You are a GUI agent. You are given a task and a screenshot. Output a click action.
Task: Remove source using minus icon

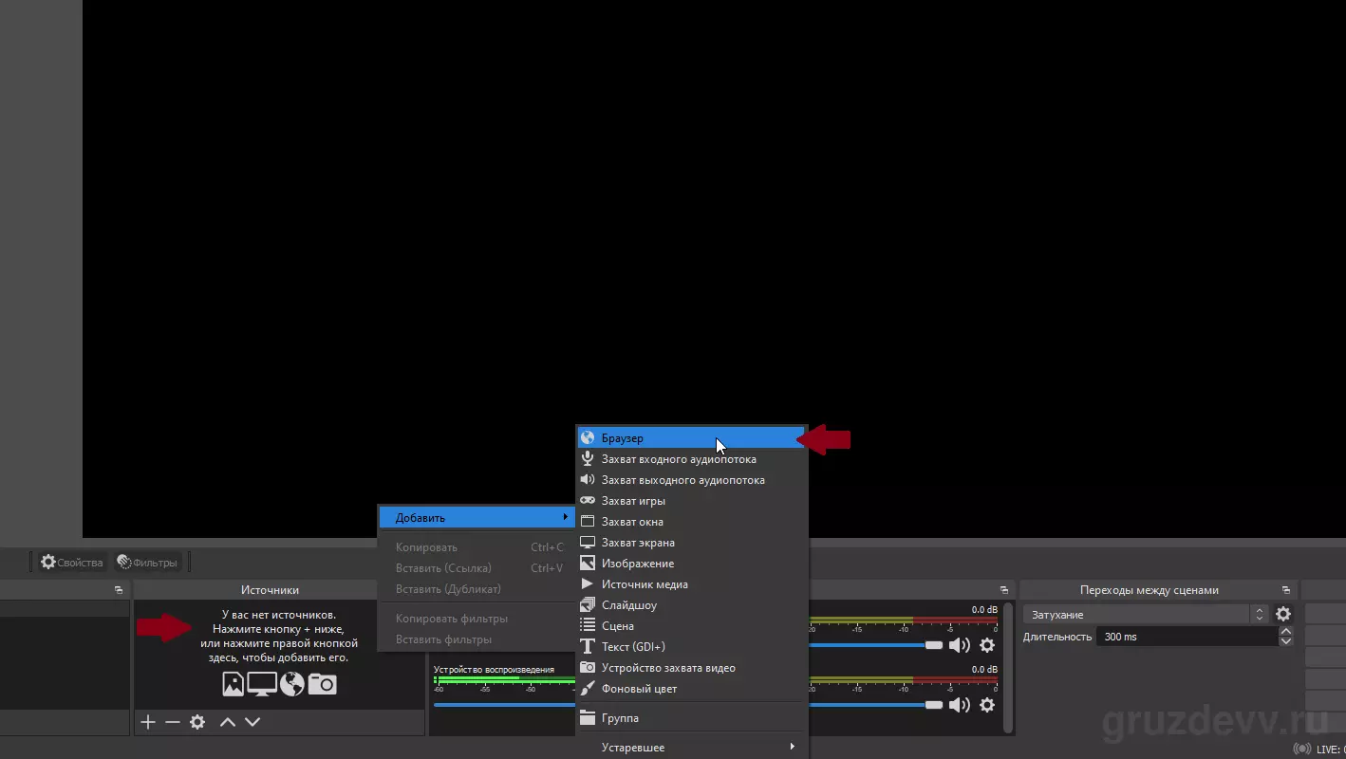click(x=172, y=722)
